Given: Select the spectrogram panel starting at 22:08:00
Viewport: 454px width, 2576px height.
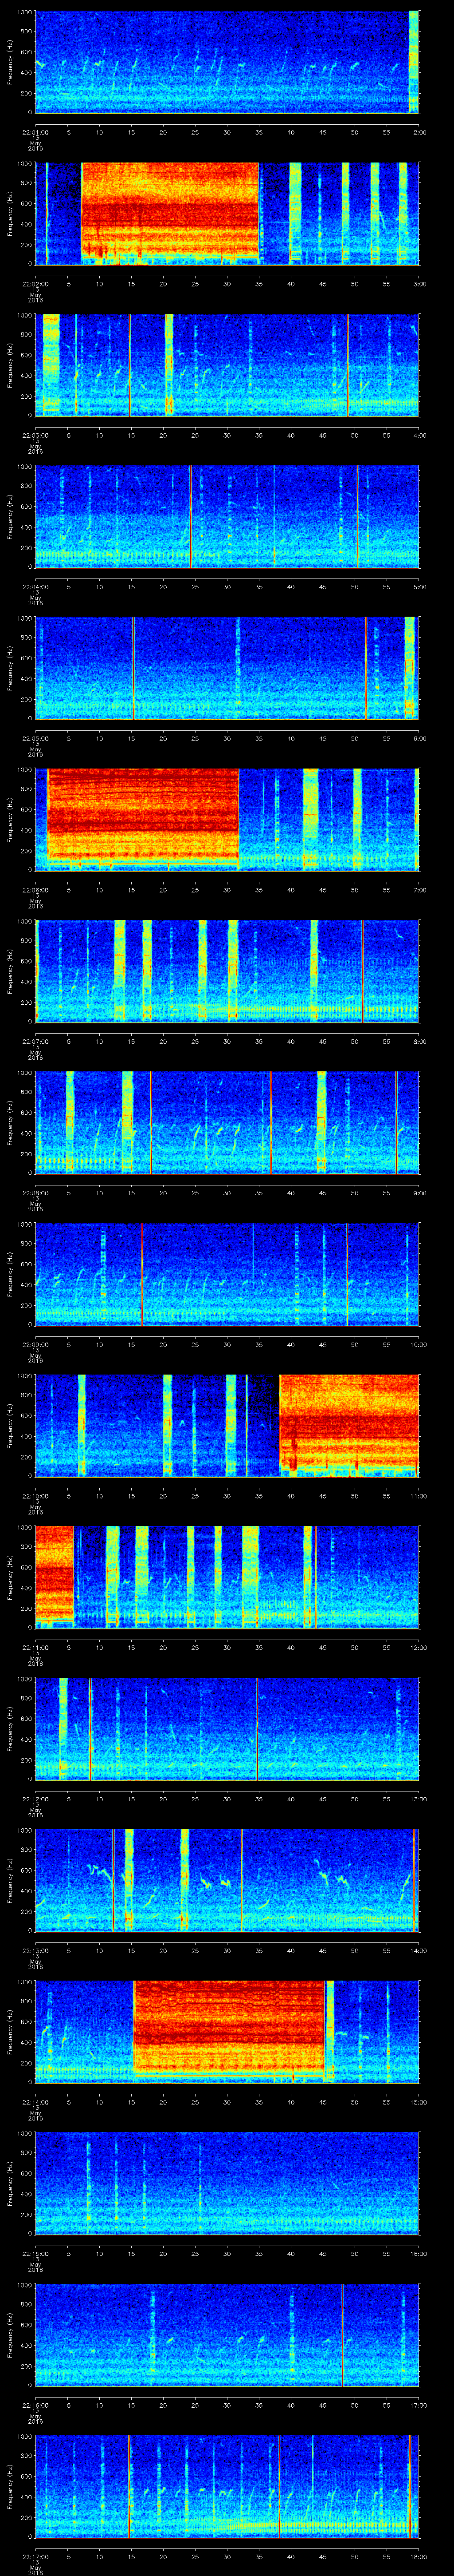Looking at the screenshot, I should pyautogui.click(x=227, y=1123).
